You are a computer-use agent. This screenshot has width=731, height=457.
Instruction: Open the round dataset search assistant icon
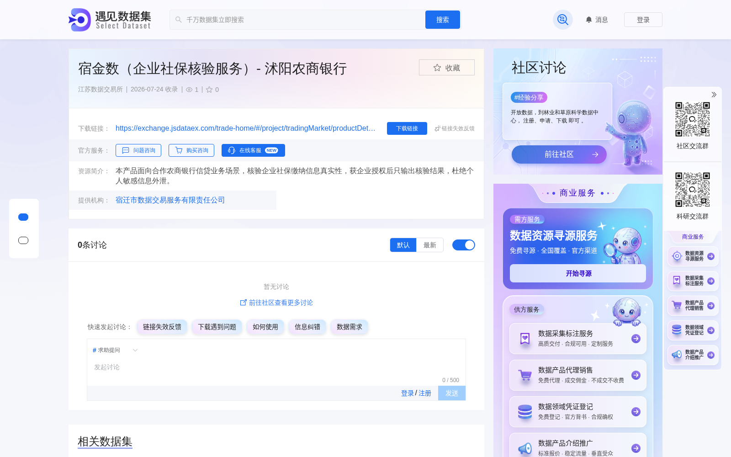(x=562, y=20)
